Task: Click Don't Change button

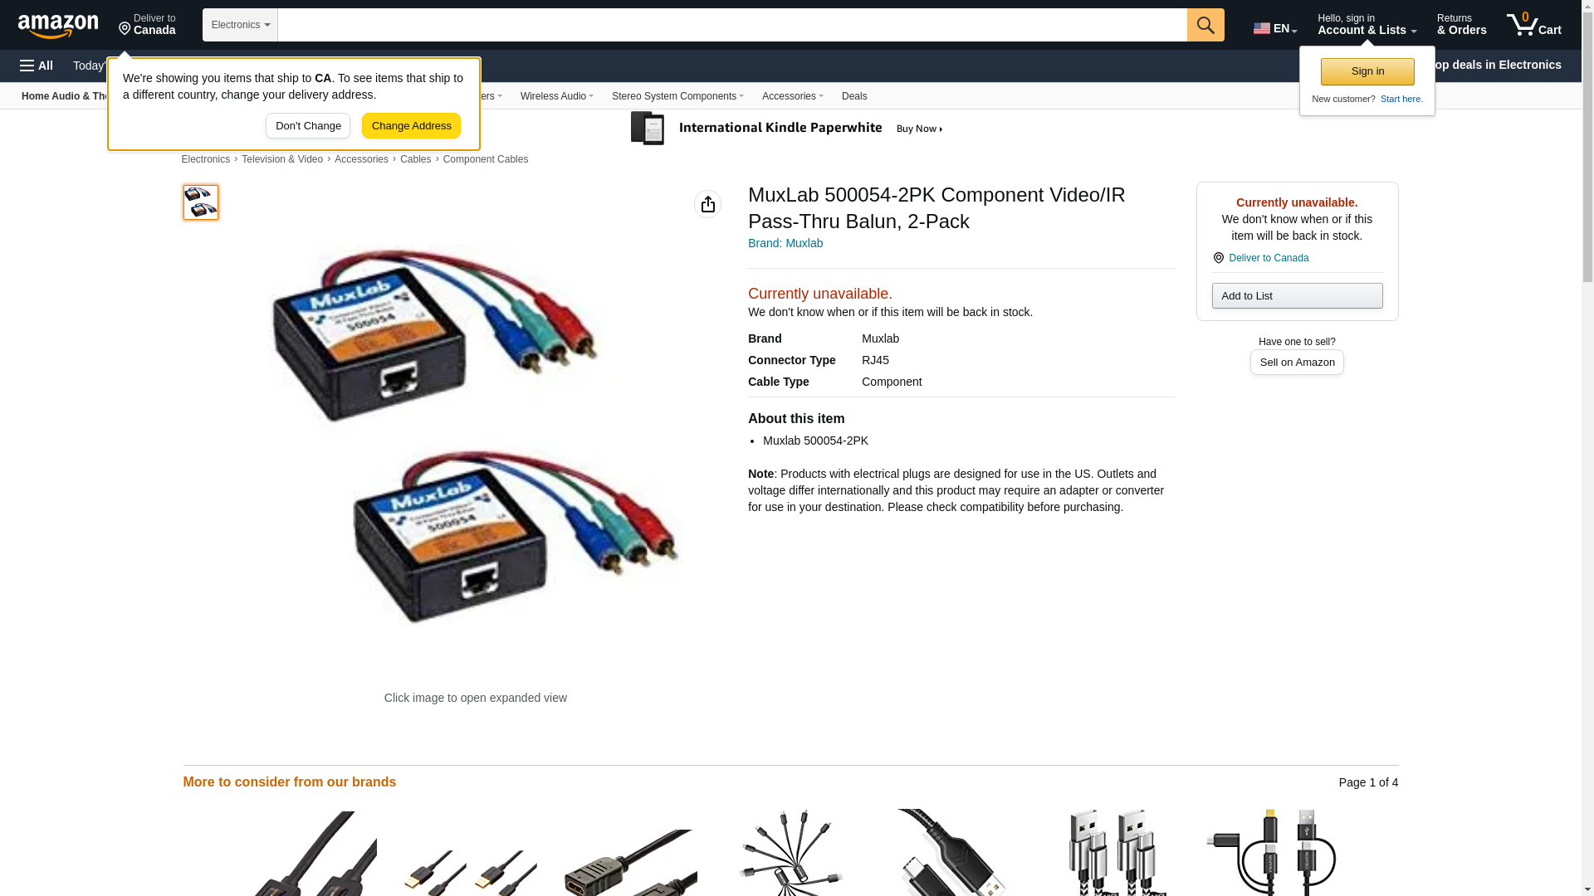Action: click(x=308, y=126)
